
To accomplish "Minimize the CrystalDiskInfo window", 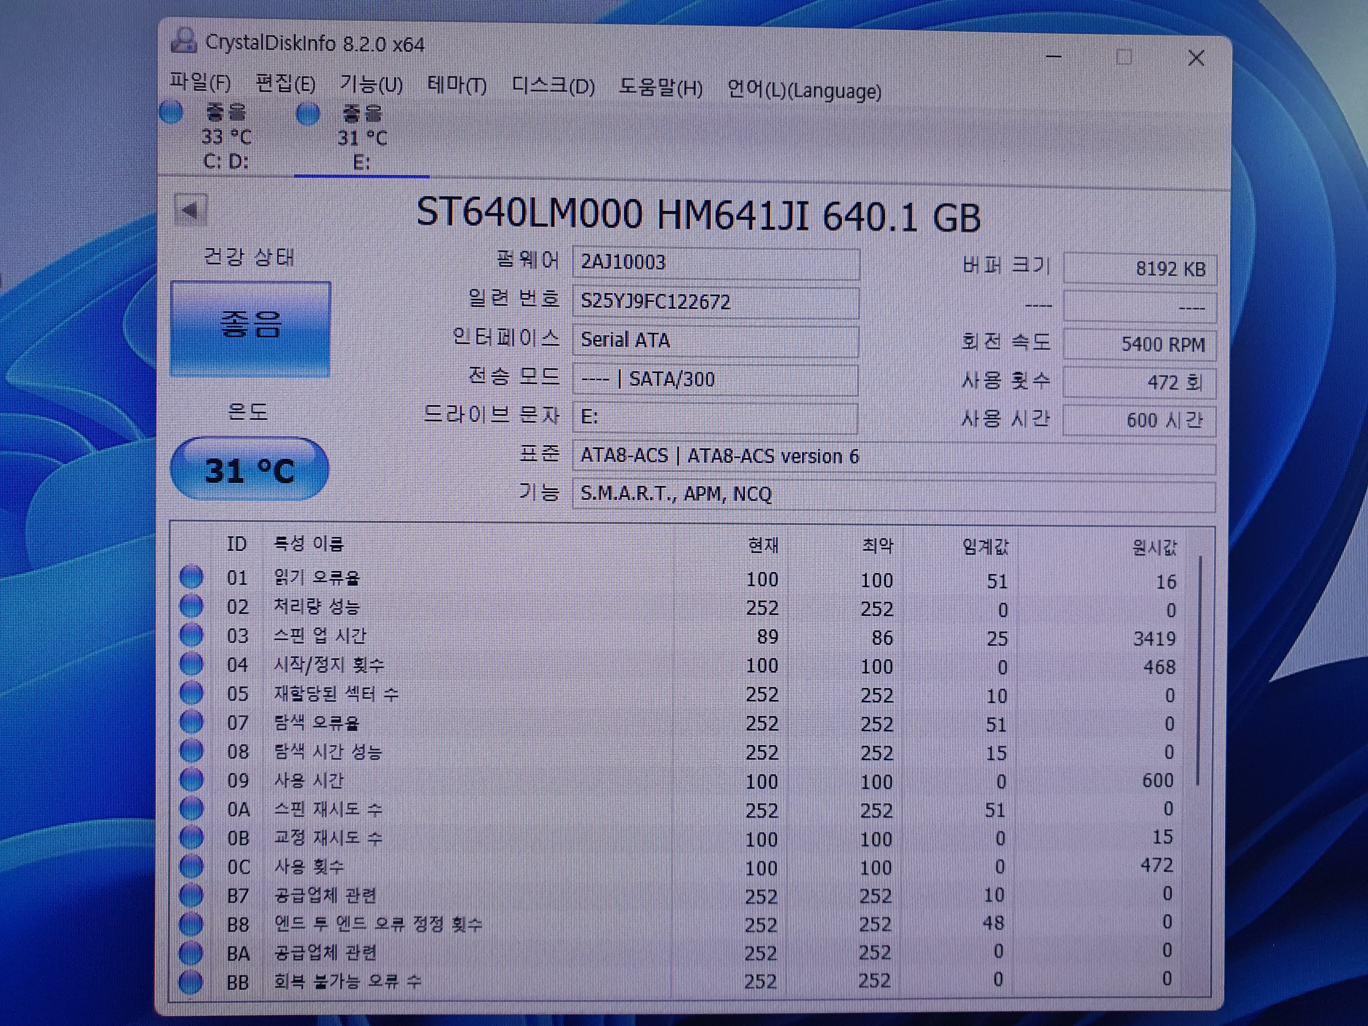I will point(1054,56).
